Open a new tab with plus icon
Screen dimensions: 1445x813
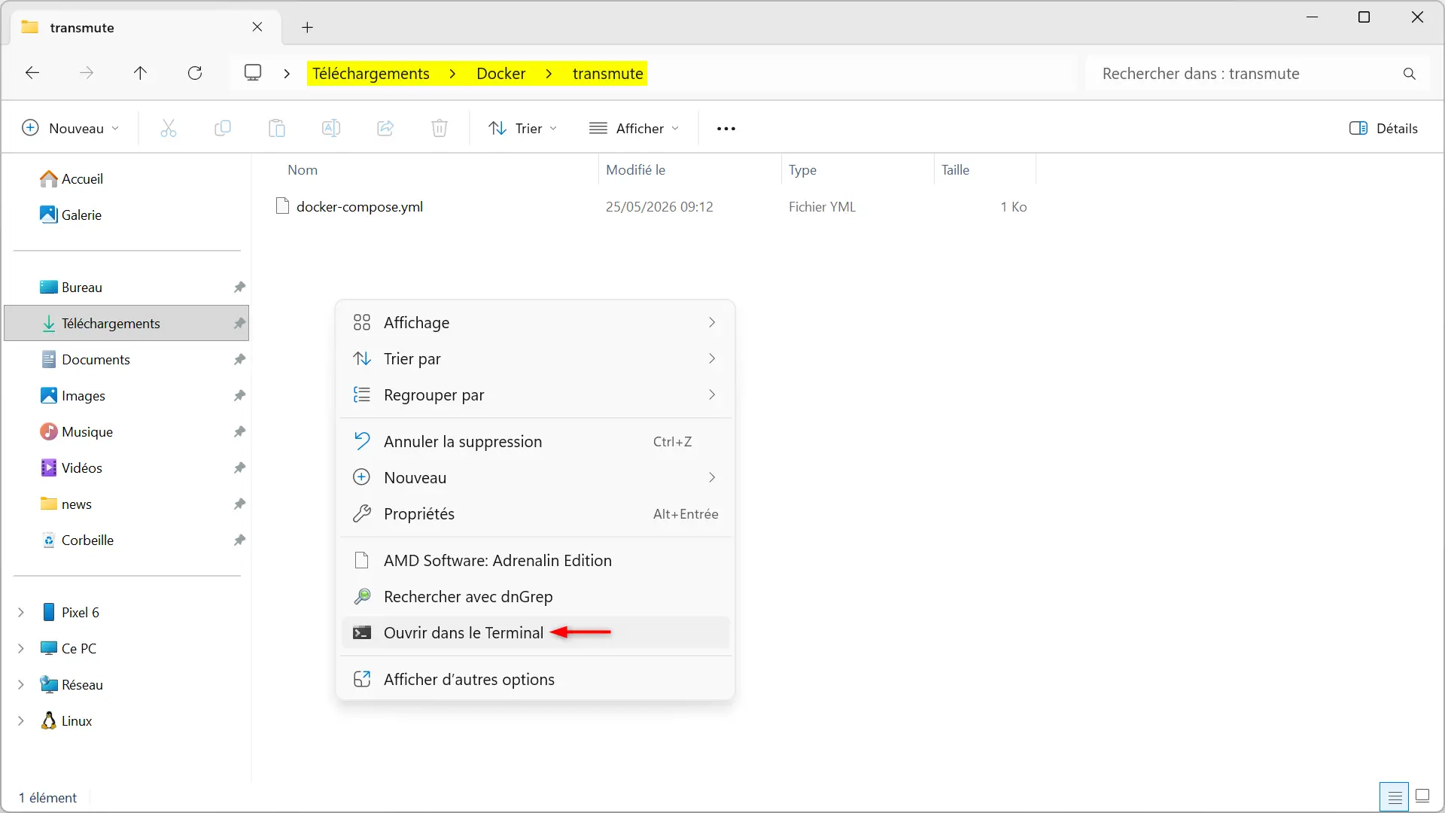(307, 28)
